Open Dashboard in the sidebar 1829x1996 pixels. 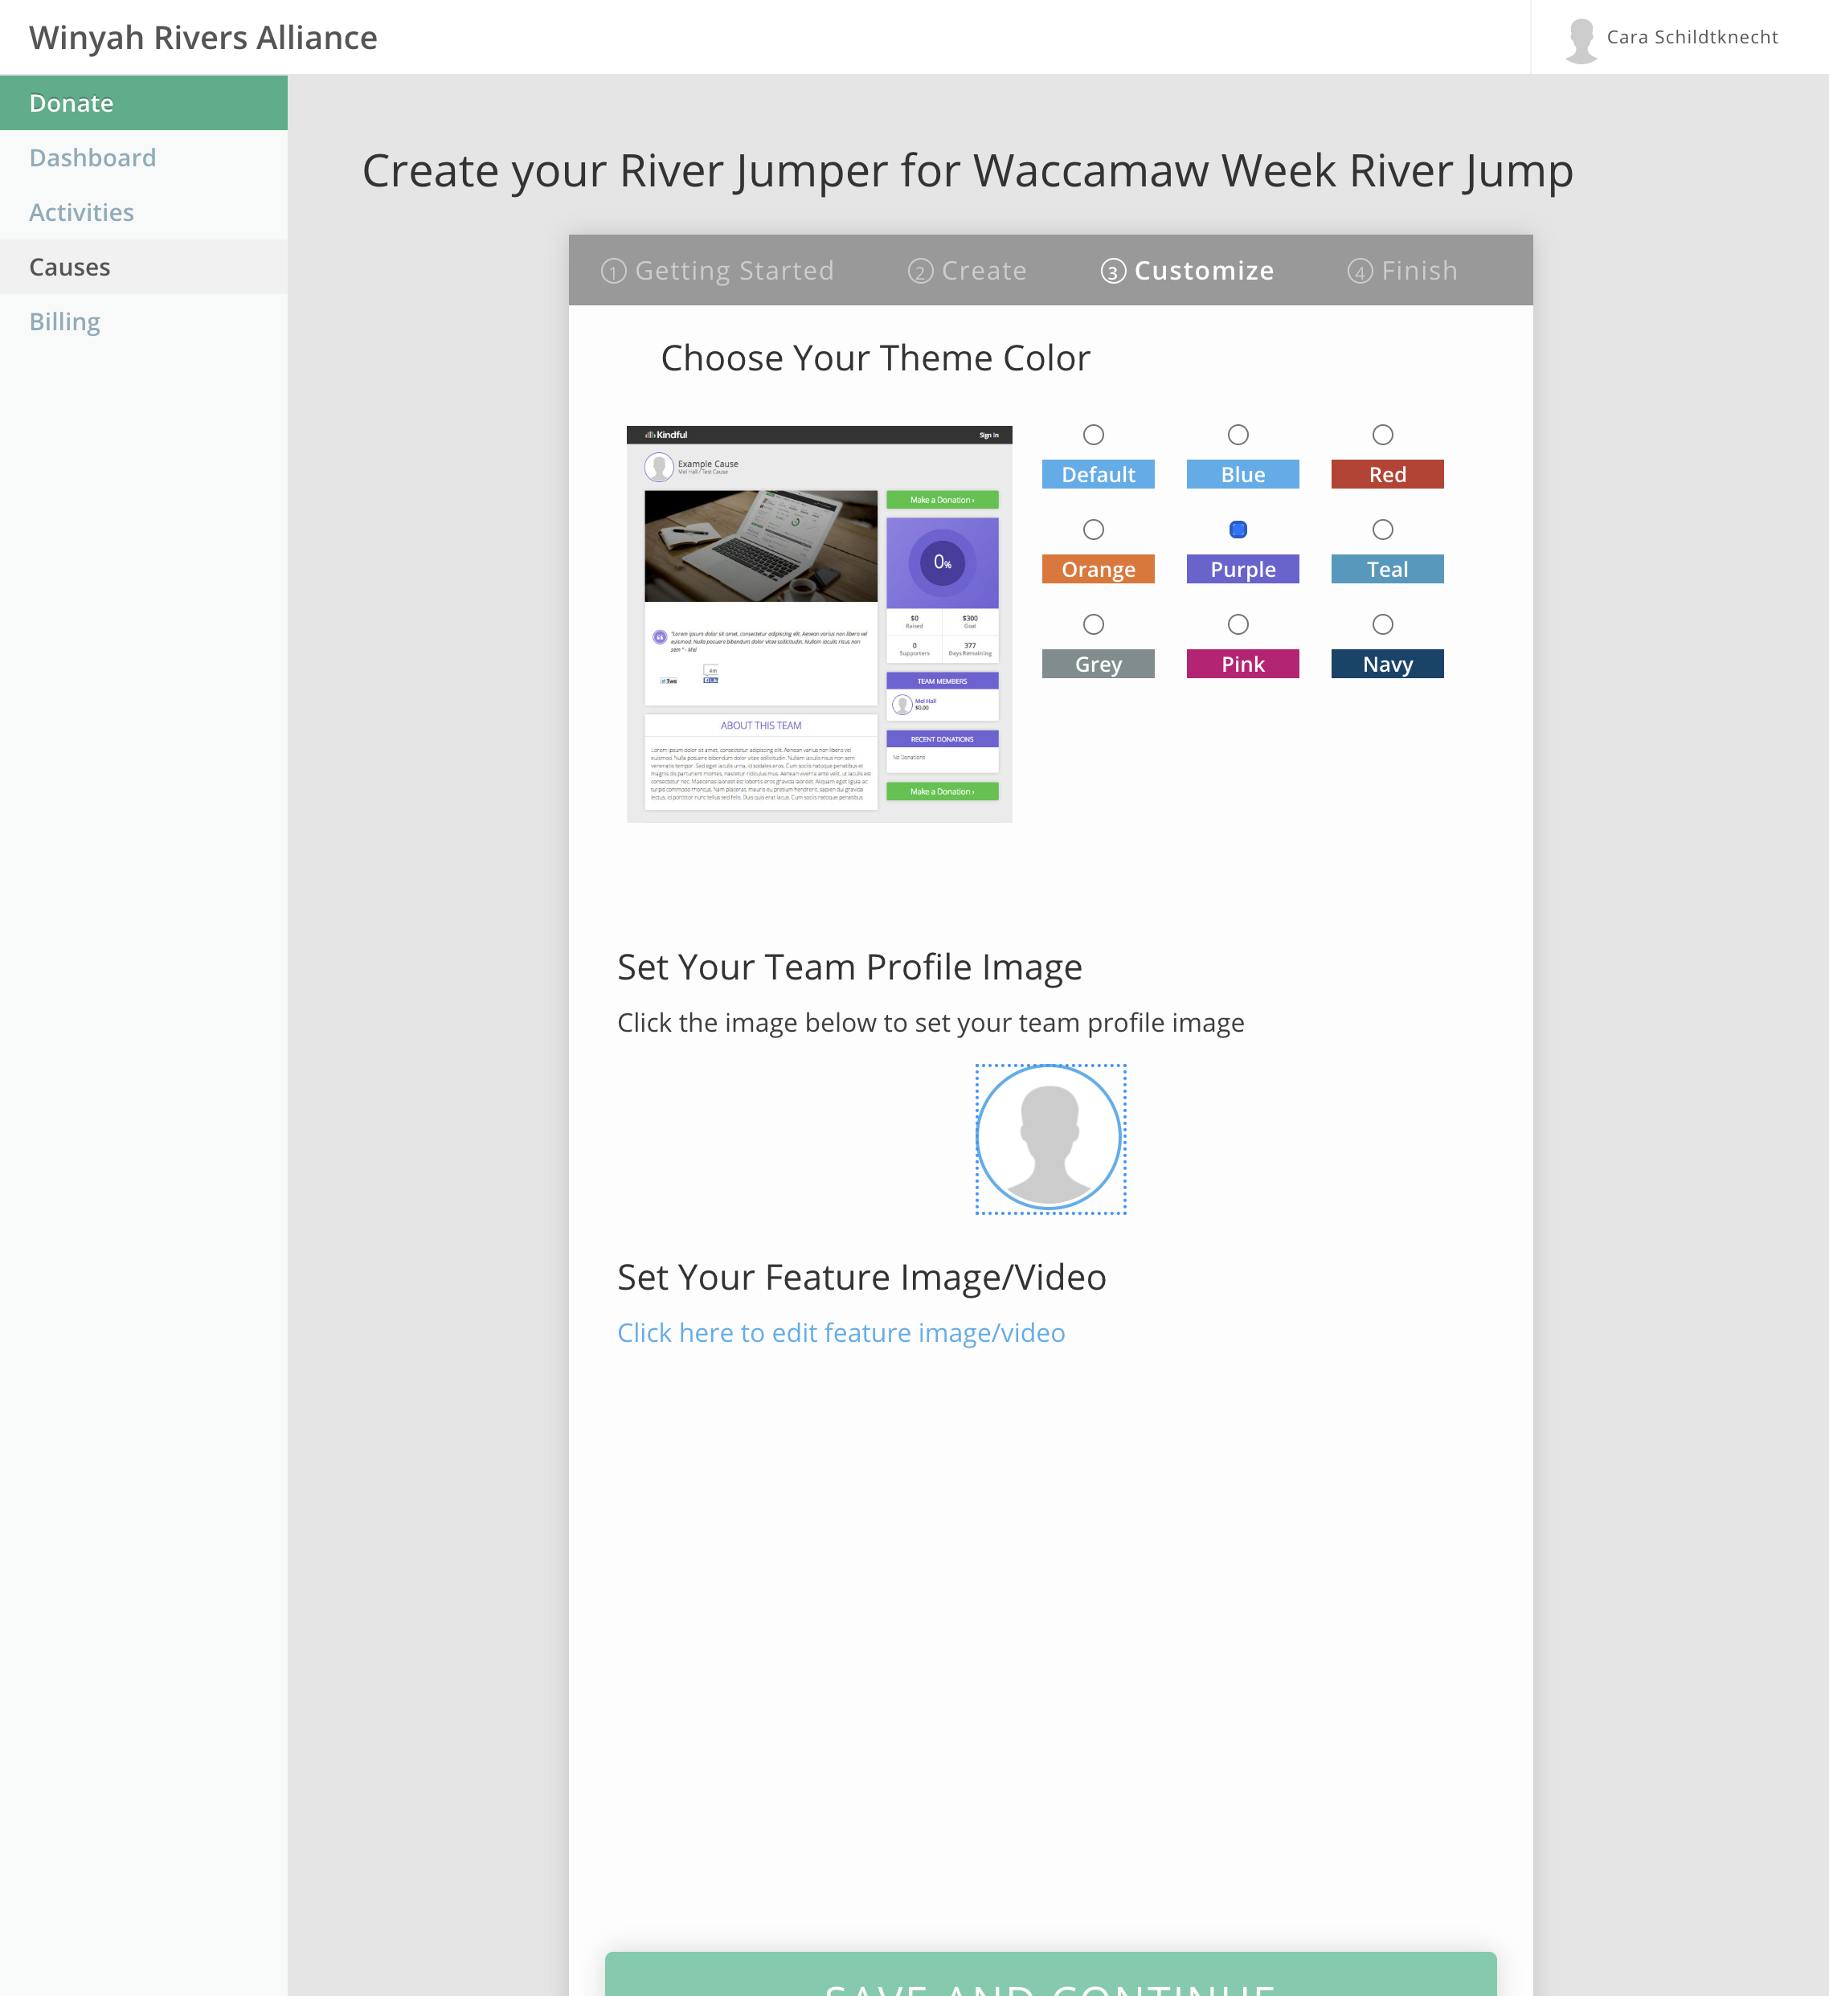pyautogui.click(x=144, y=157)
